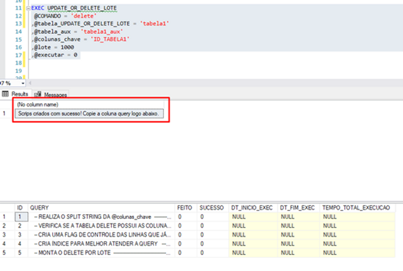The image size is (403, 271).
Task: Click the ID column header
Action: (21, 208)
